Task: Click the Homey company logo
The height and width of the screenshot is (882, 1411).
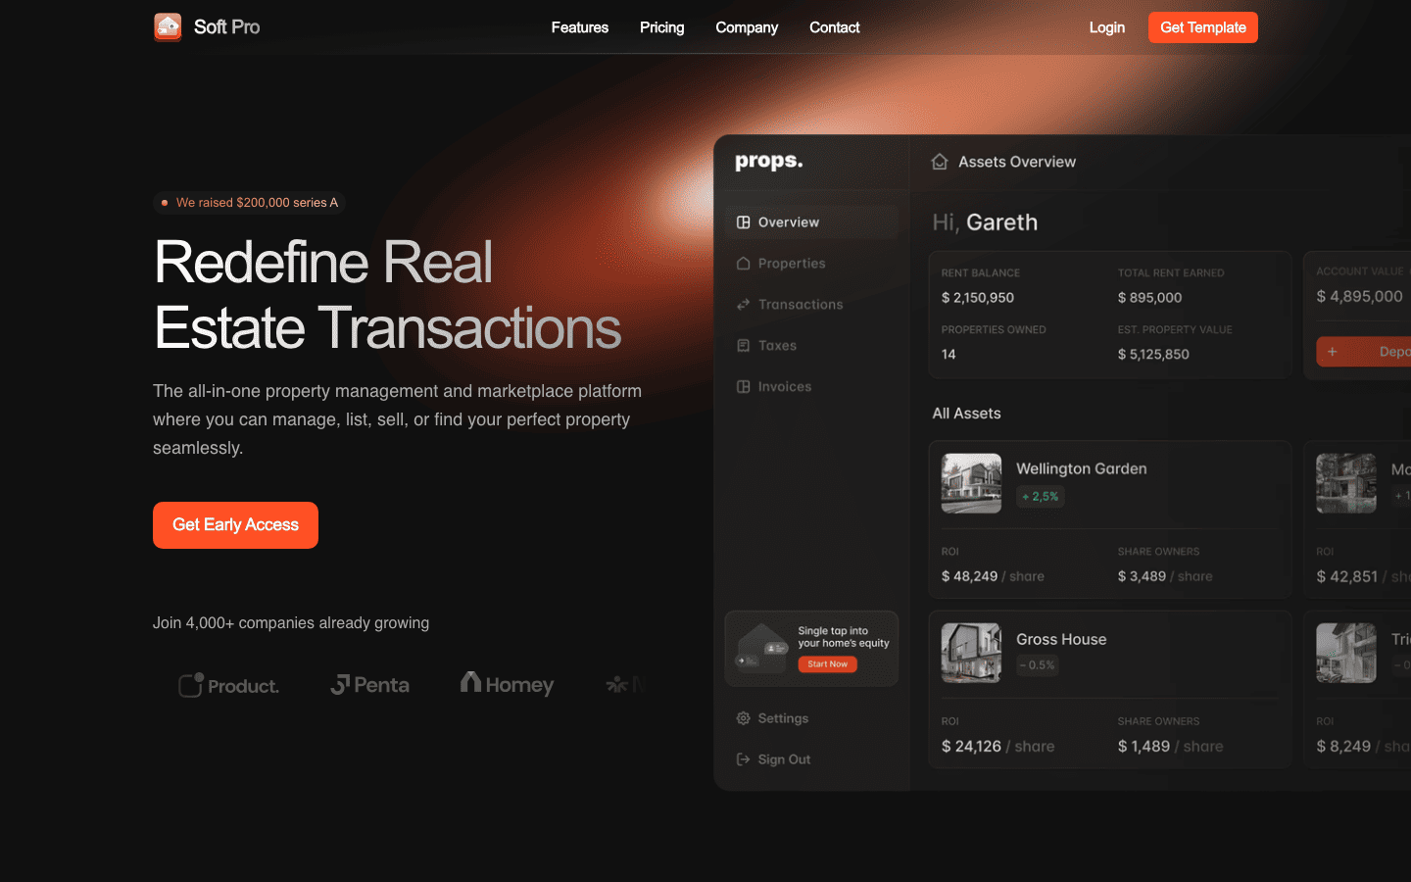Action: pyautogui.click(x=508, y=683)
